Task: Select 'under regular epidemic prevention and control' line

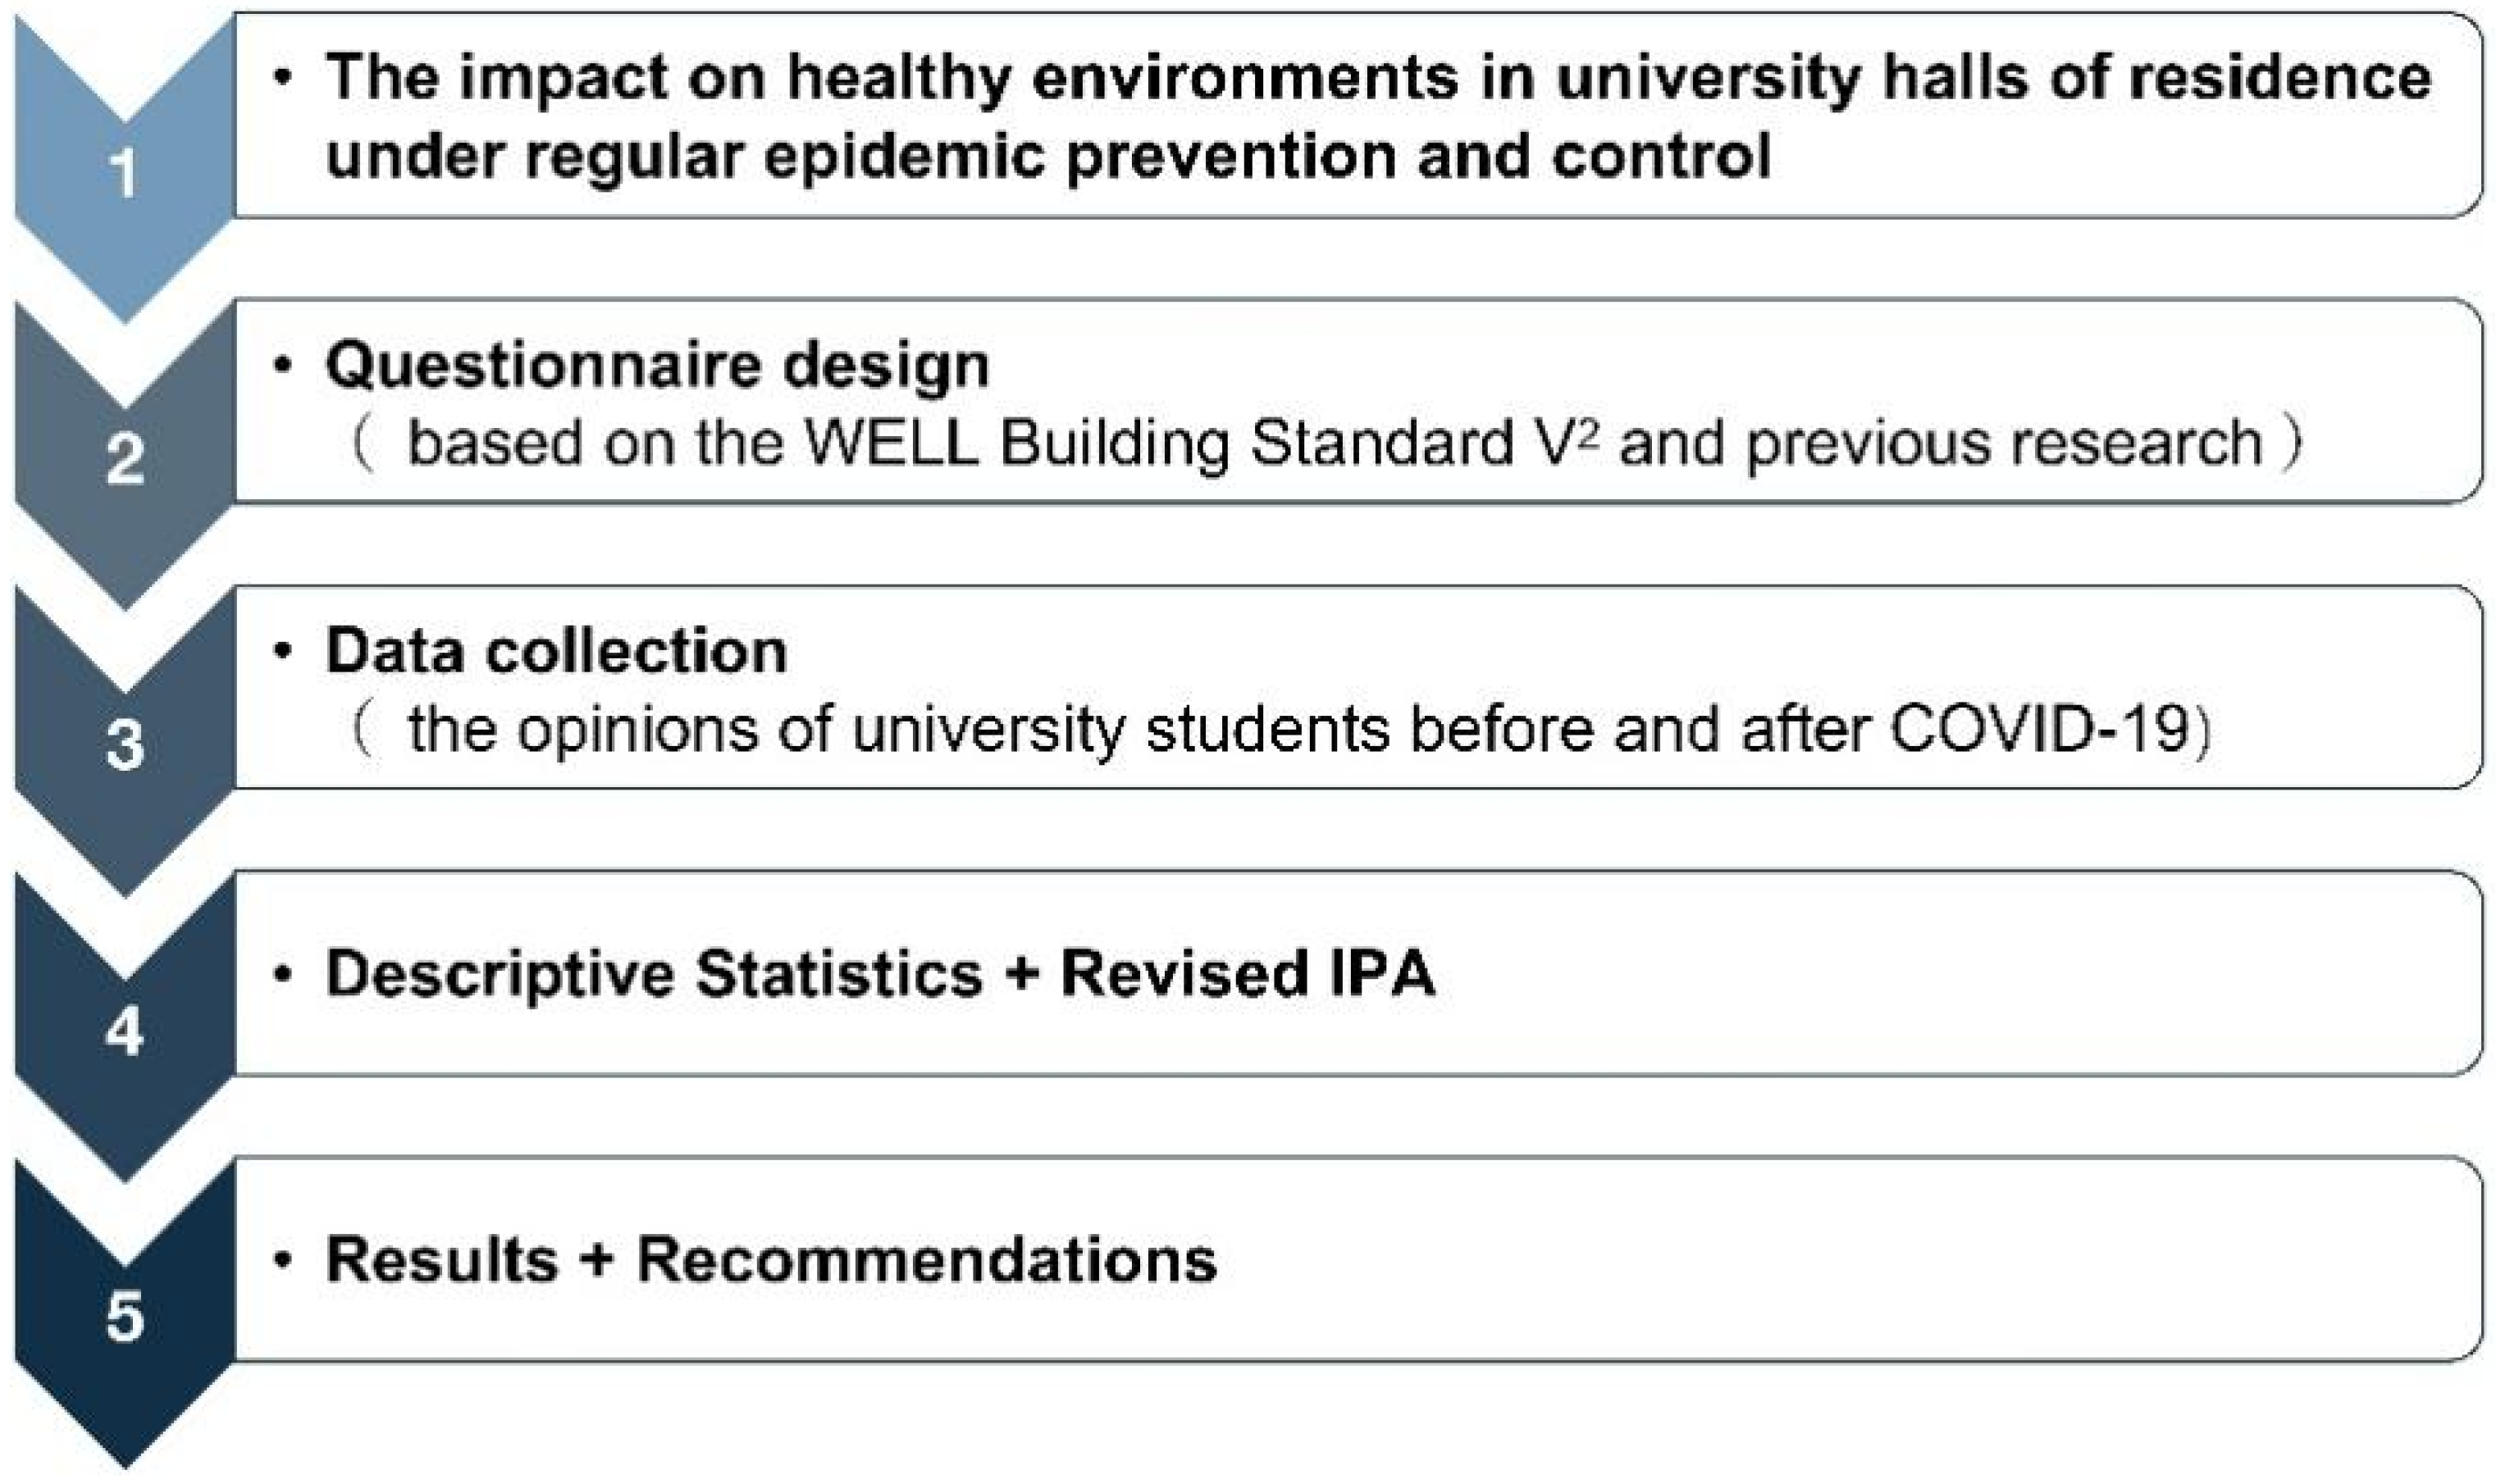Action: click(x=1047, y=156)
